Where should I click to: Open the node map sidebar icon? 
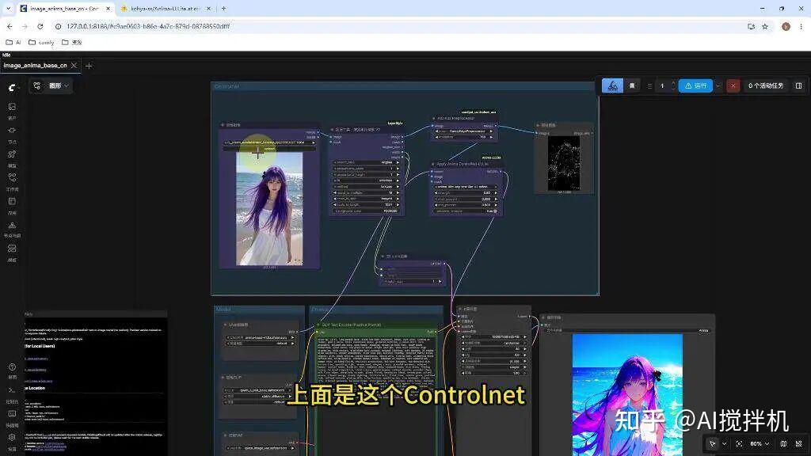12,225
